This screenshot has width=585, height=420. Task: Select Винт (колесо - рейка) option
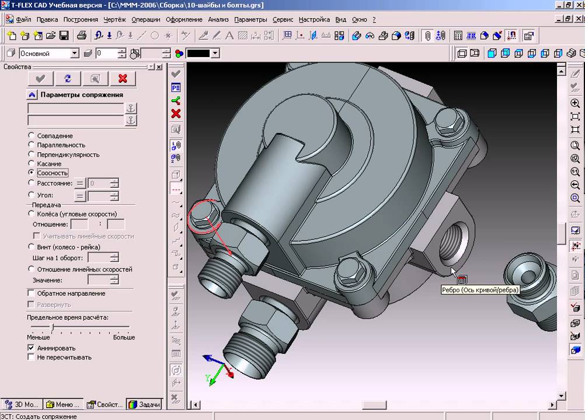click(32, 247)
